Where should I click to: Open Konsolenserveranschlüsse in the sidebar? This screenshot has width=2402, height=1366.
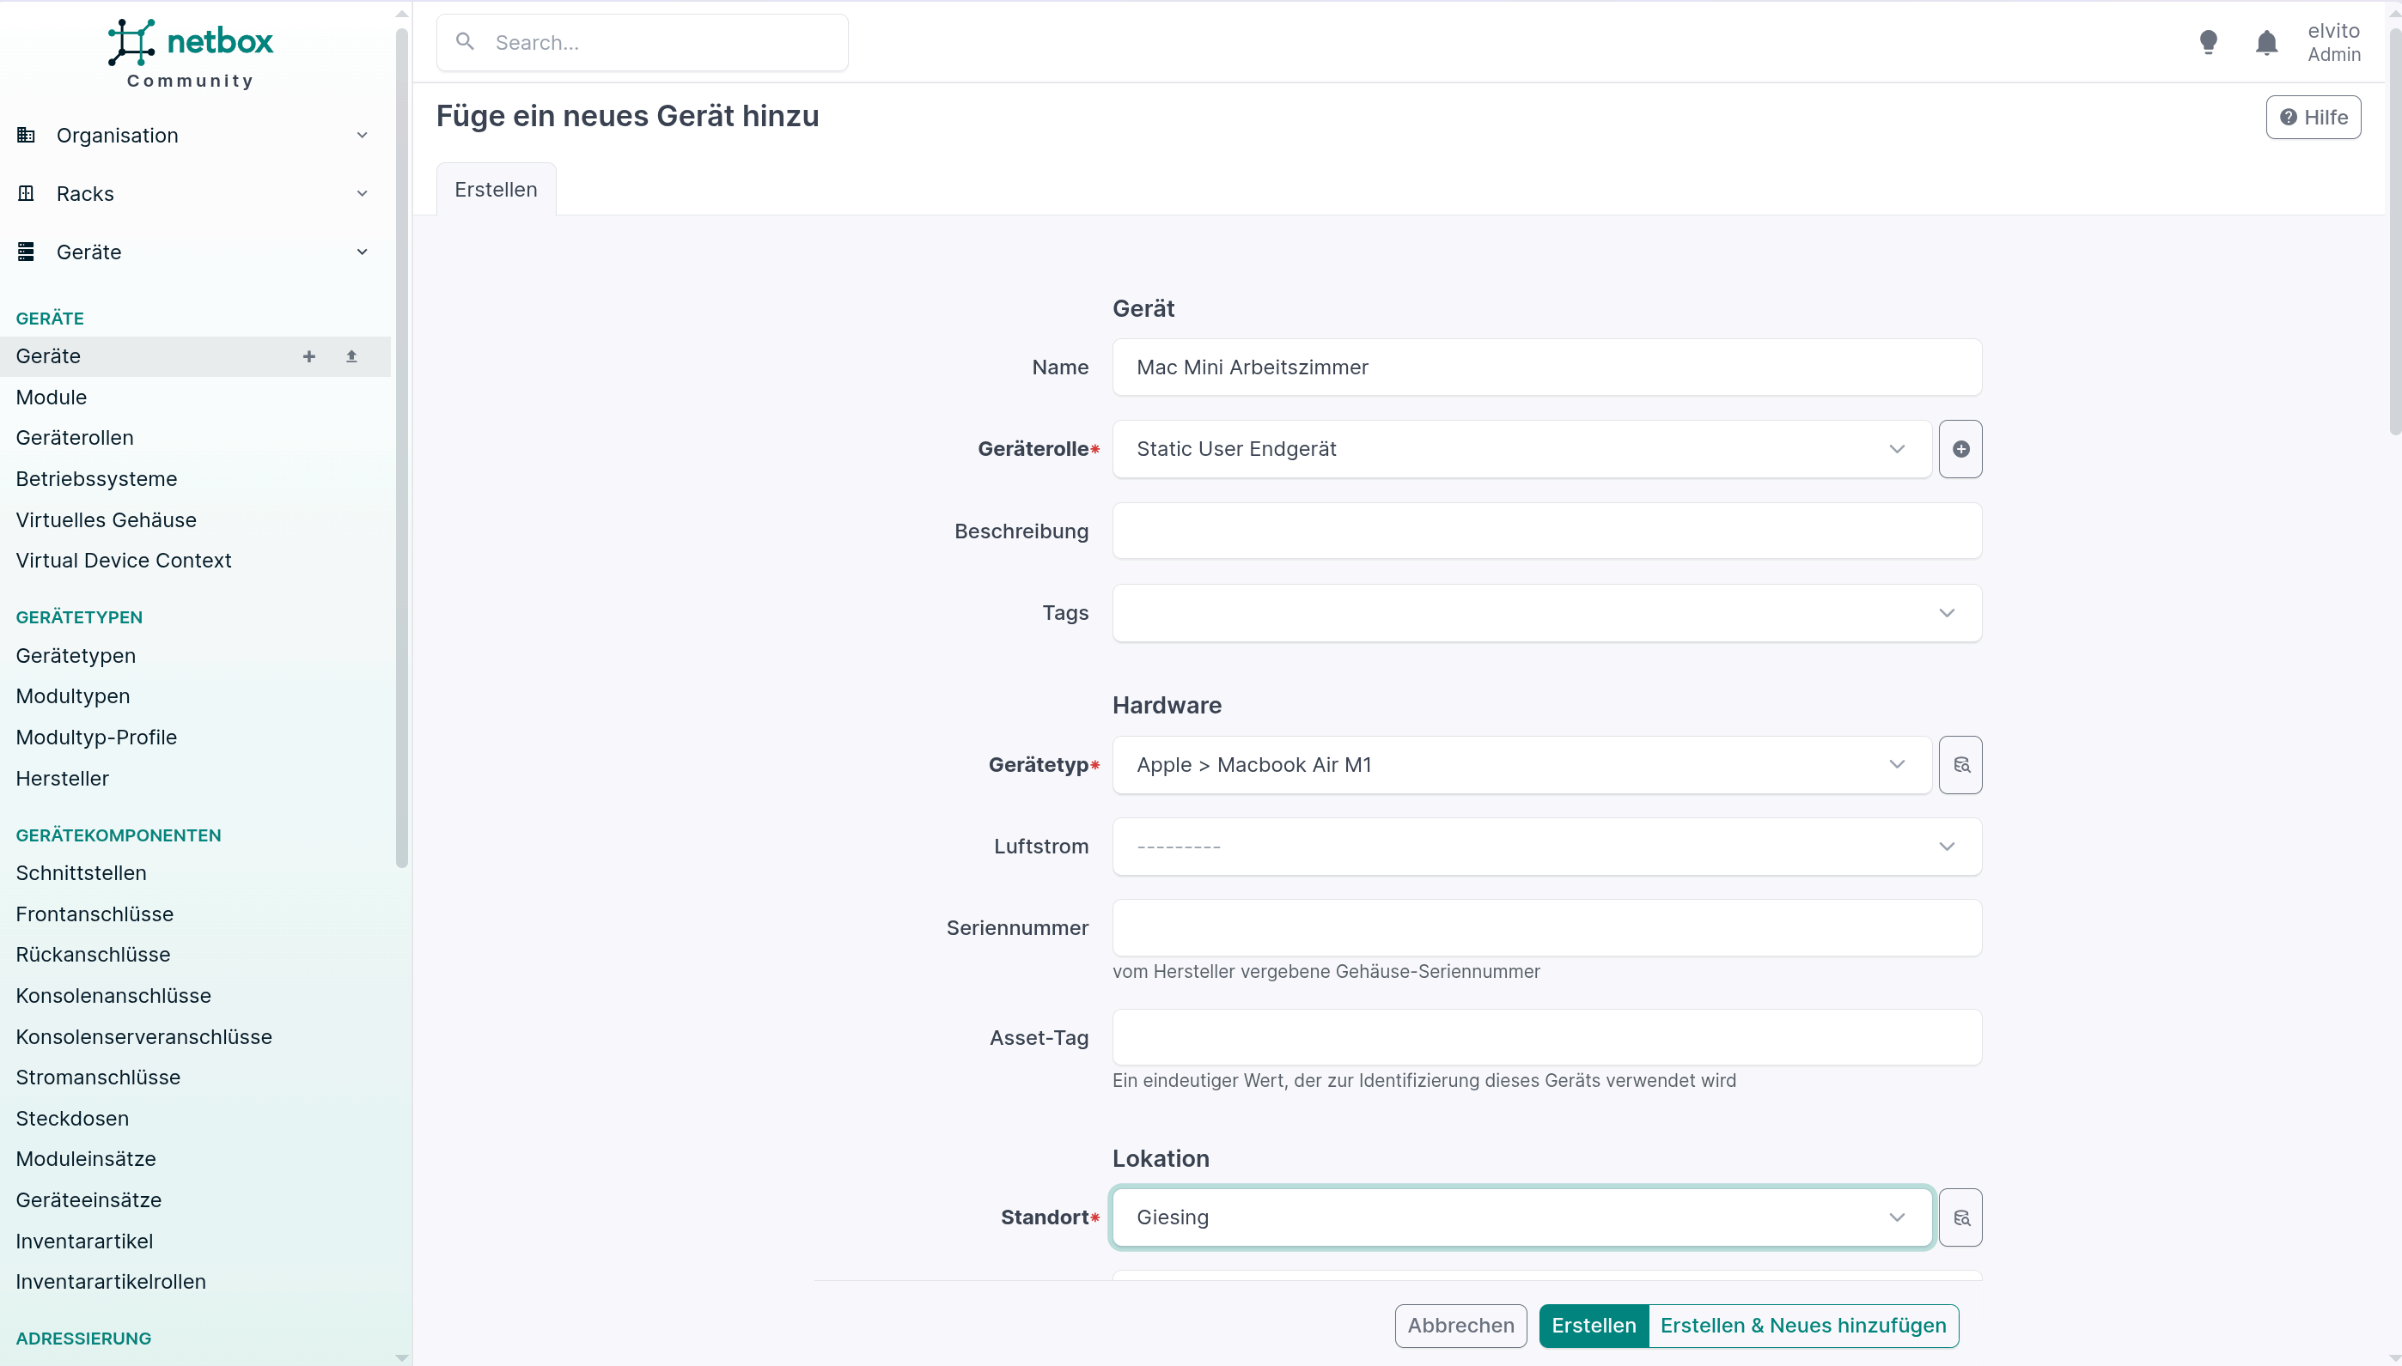click(144, 1036)
